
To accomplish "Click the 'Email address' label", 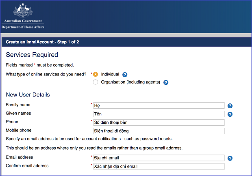I will pyautogui.click(x=19, y=157).
